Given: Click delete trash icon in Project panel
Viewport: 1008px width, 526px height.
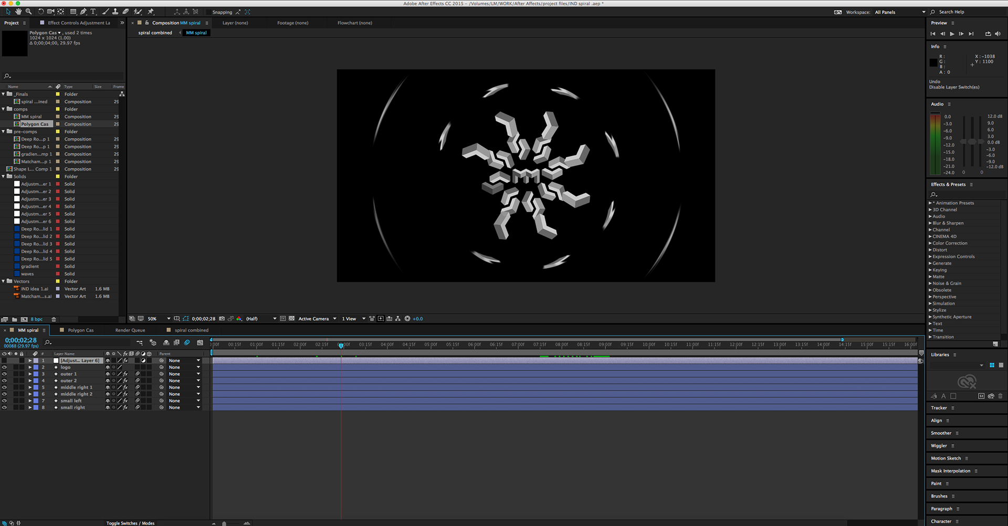Looking at the screenshot, I should point(54,319).
